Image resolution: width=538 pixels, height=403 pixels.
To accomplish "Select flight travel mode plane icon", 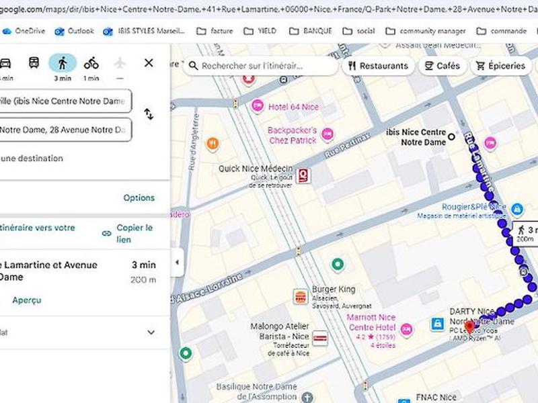I will pos(120,63).
